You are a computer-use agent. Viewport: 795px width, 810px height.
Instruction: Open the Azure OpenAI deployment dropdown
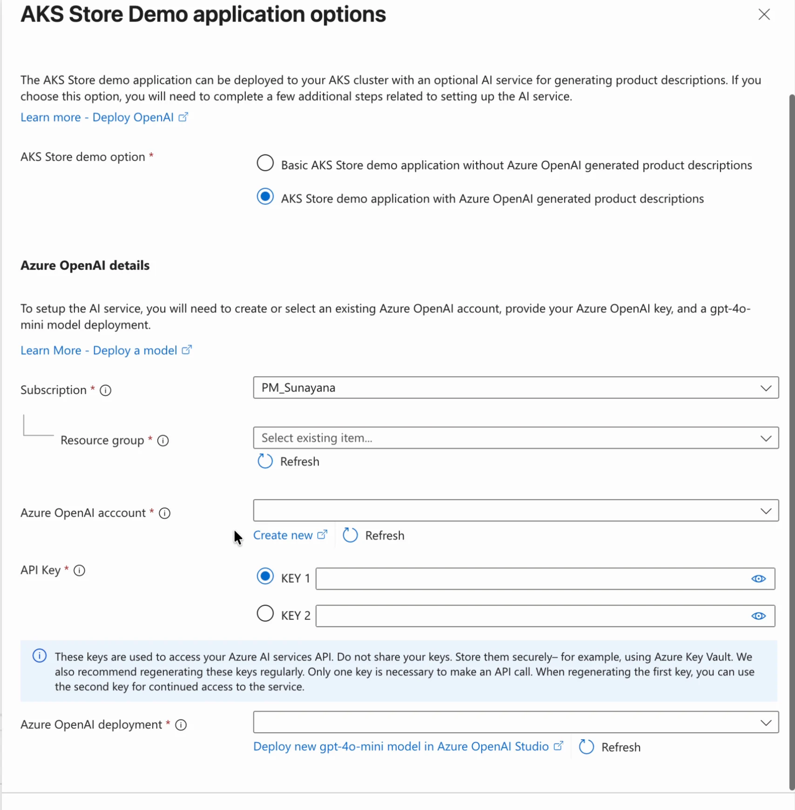point(516,722)
